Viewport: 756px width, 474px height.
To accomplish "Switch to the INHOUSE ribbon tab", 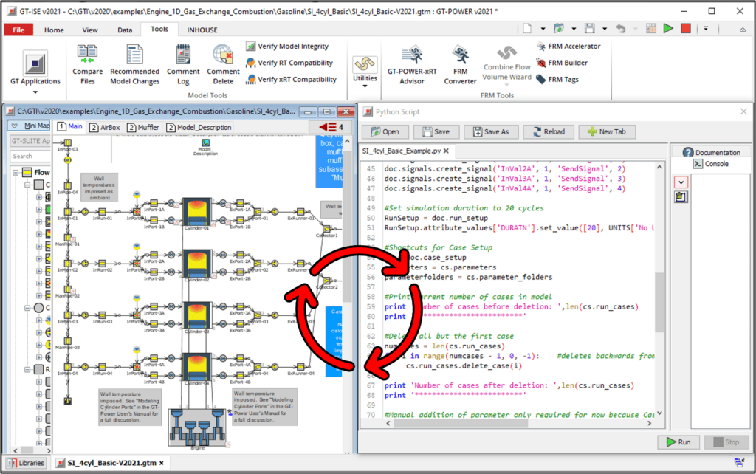I will [202, 30].
